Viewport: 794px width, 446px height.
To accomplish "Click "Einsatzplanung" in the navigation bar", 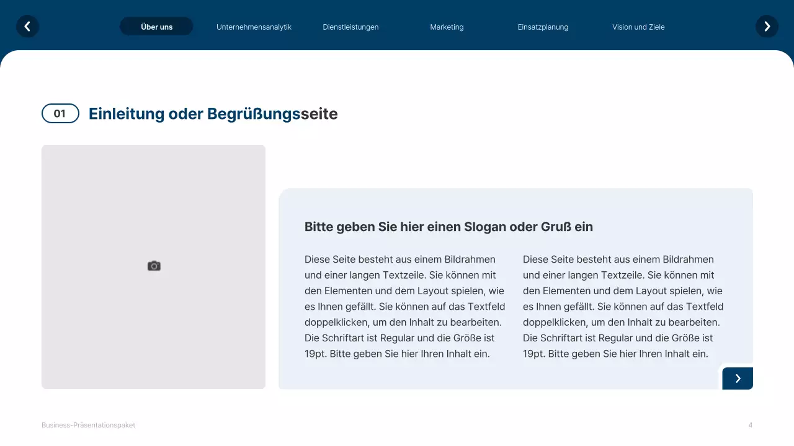I will pyautogui.click(x=543, y=27).
